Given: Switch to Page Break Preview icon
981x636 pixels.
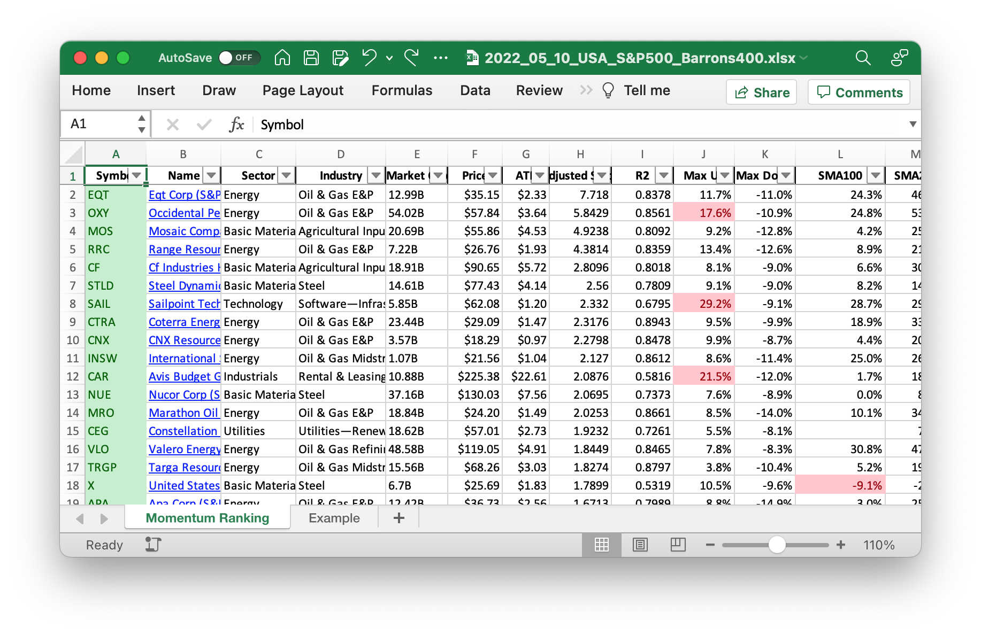Looking at the screenshot, I should 678,545.
